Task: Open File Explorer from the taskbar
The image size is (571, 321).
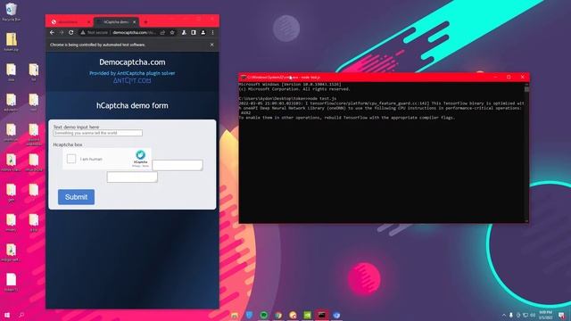Action: point(235,315)
